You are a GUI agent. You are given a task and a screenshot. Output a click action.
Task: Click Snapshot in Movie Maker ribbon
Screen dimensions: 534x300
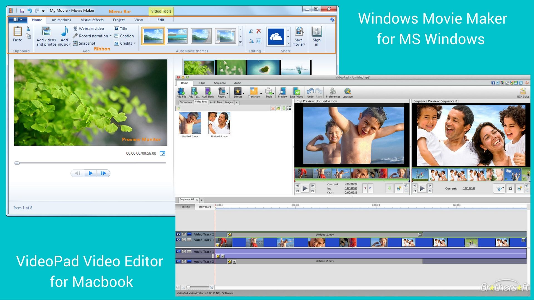(84, 43)
